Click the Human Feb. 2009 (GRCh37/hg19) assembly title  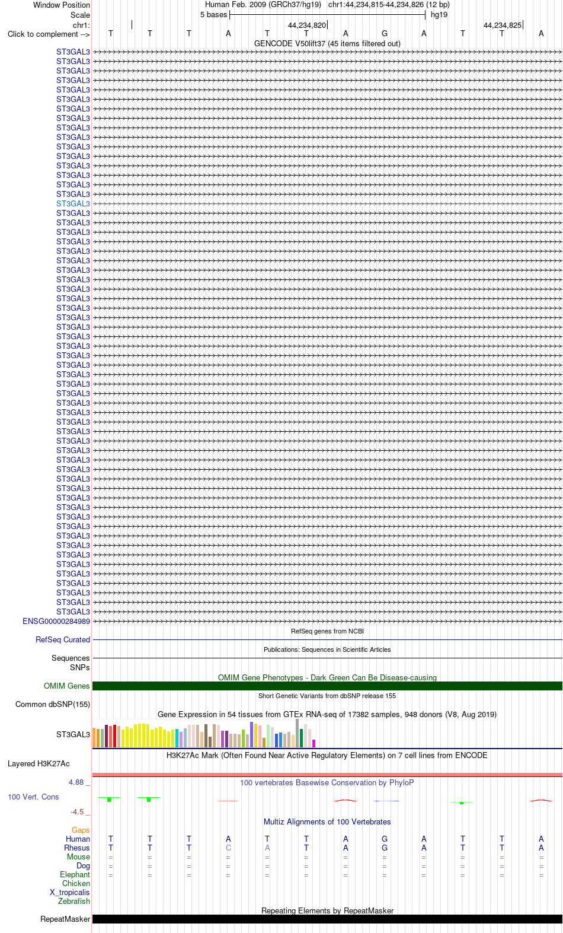[x=263, y=5]
